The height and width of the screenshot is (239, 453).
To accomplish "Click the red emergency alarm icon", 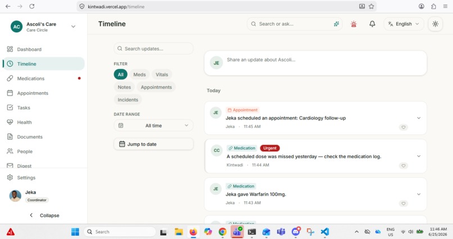I will click(354, 24).
